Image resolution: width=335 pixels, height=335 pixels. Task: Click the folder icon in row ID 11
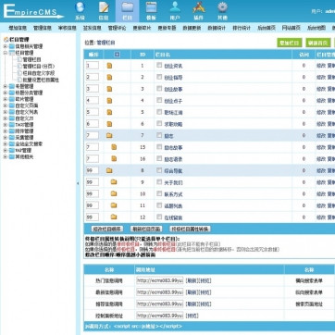(114, 205)
